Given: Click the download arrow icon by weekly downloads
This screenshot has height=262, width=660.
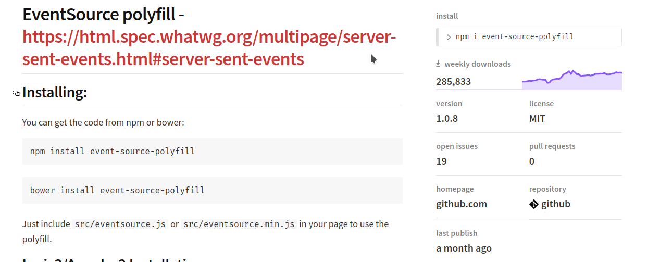Looking at the screenshot, I should click(438, 64).
